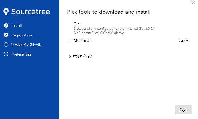The width and height of the screenshot is (198, 119).
Task: Click the 詳細オプション label
Action: 82,56
